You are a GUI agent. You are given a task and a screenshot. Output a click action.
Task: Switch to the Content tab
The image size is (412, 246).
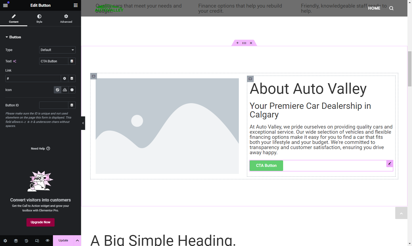(14, 18)
